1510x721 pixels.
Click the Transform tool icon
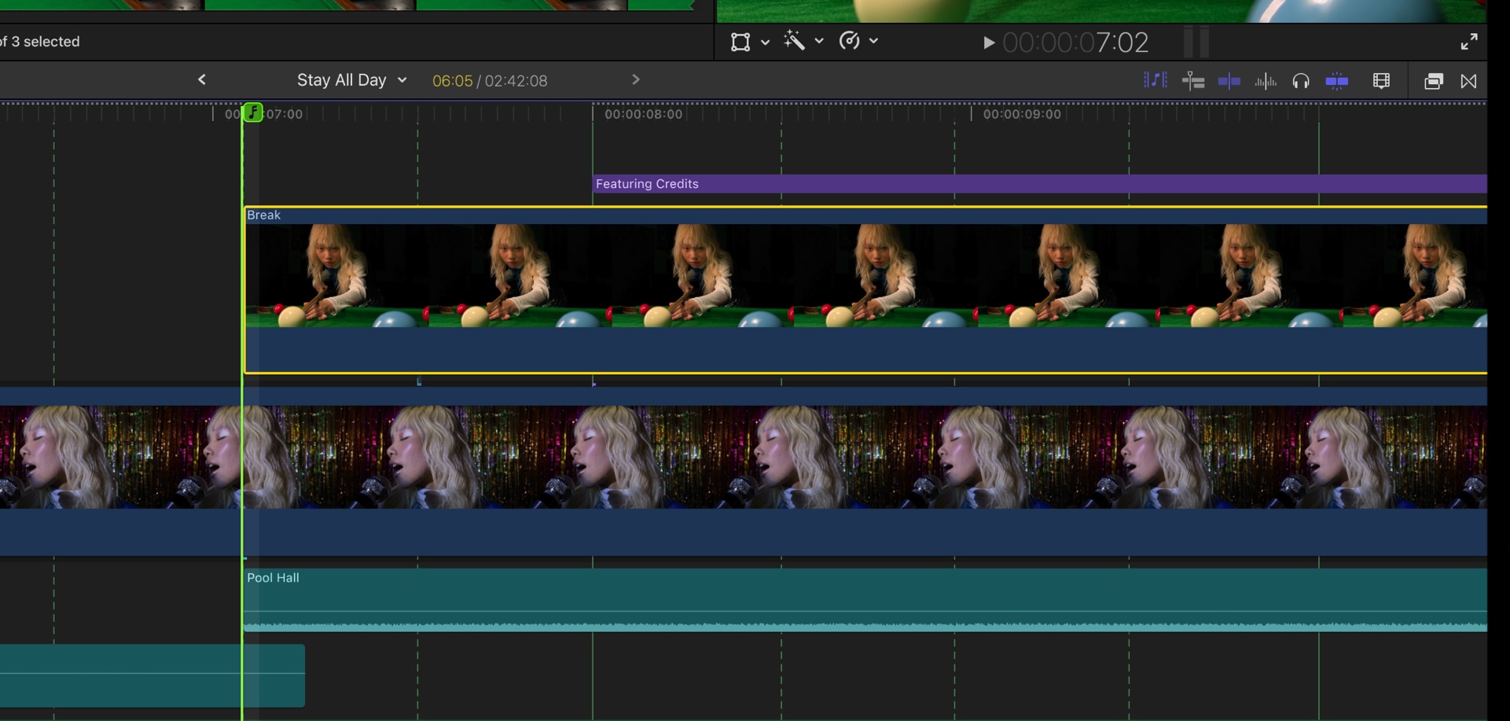740,42
